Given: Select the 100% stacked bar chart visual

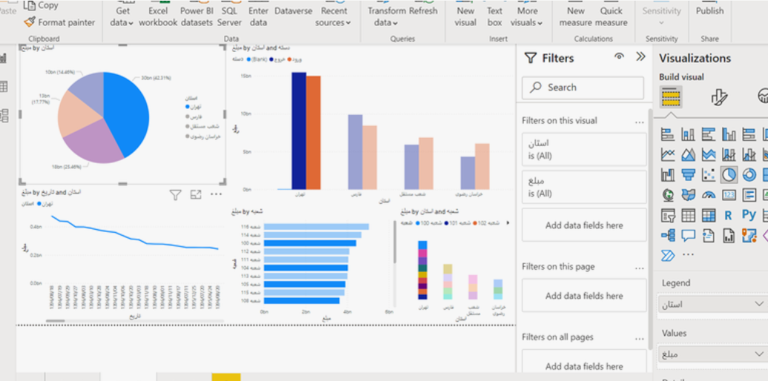Looking at the screenshot, I should (749, 134).
